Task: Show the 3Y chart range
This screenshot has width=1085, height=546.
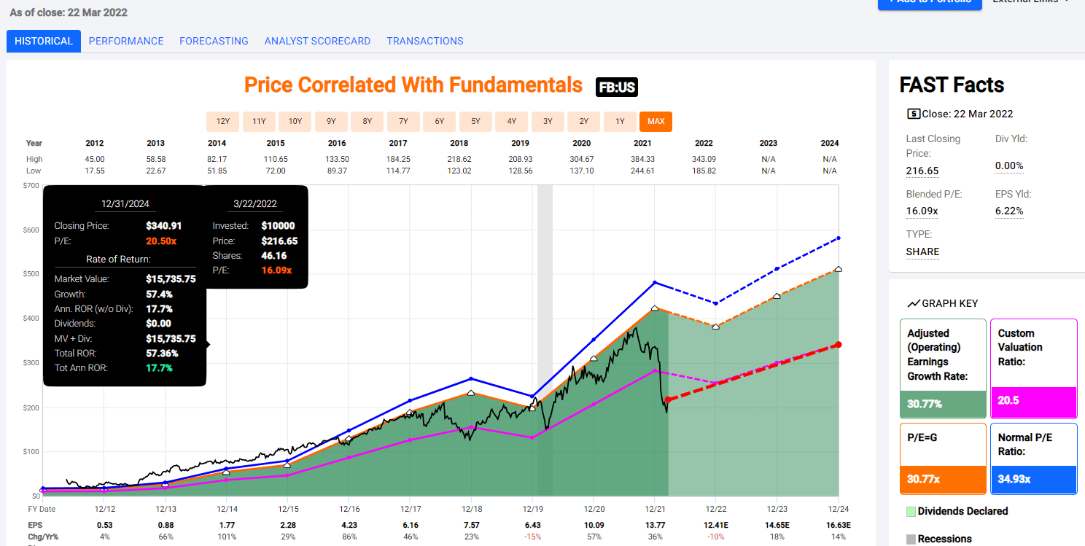Action: (x=548, y=121)
